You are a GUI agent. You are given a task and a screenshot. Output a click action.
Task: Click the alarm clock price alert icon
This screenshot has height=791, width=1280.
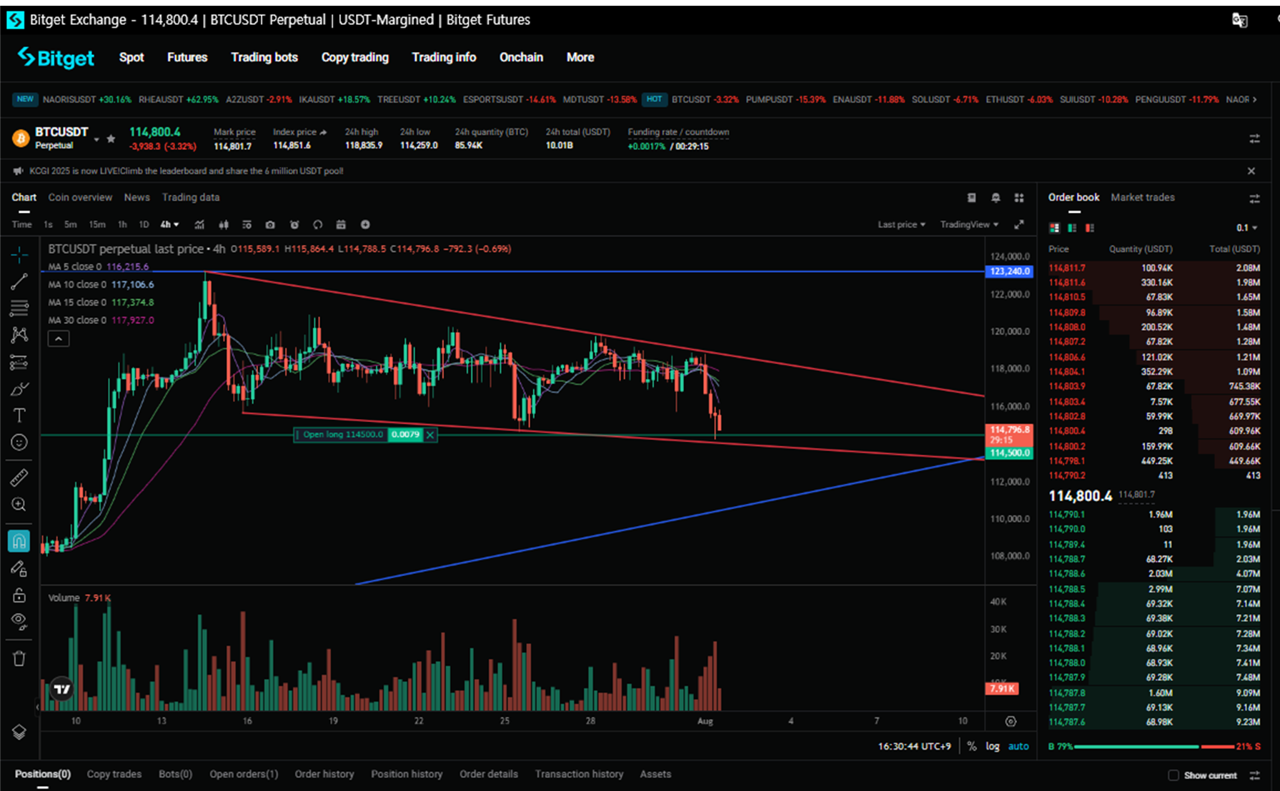294,224
